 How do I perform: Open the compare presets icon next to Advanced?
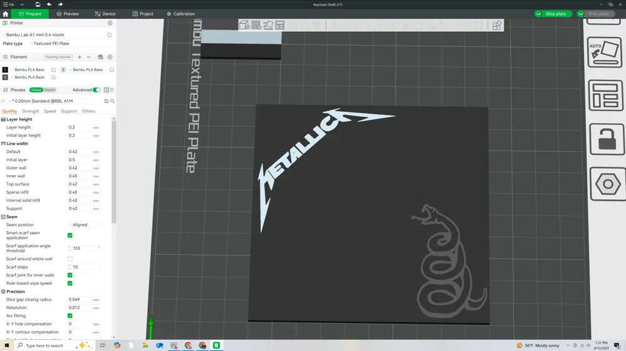tap(112, 90)
